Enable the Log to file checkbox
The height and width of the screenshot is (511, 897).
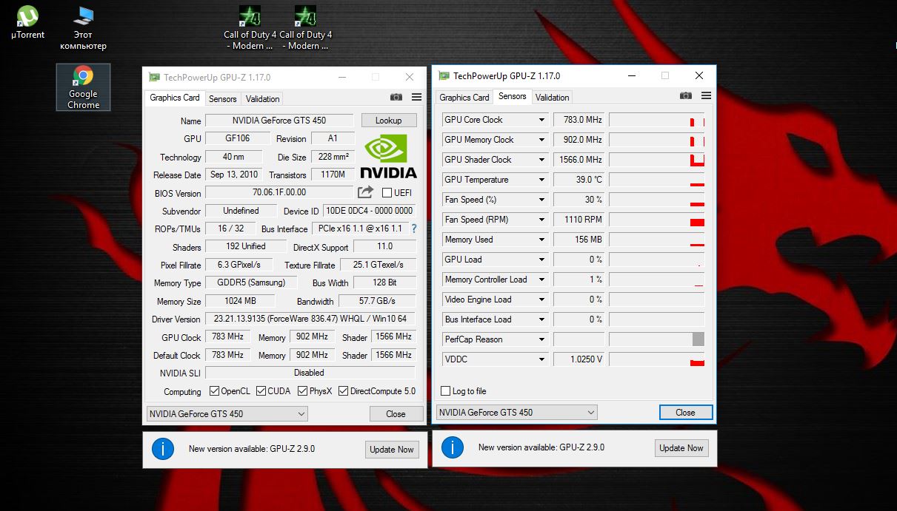click(445, 391)
